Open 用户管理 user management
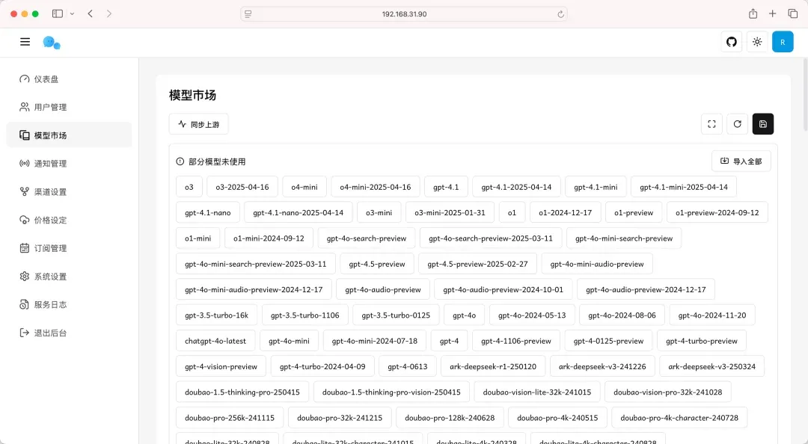 coord(69,107)
